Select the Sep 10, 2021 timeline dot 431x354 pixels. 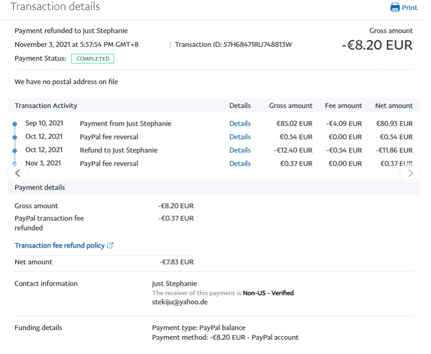(15, 124)
